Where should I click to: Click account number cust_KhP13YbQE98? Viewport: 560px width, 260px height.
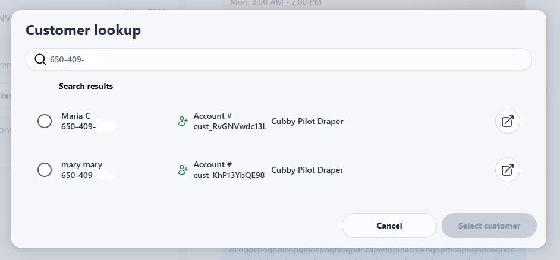pyautogui.click(x=229, y=176)
